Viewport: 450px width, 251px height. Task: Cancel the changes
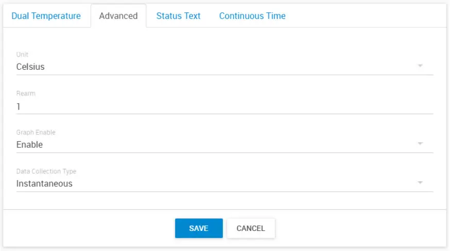(251, 228)
